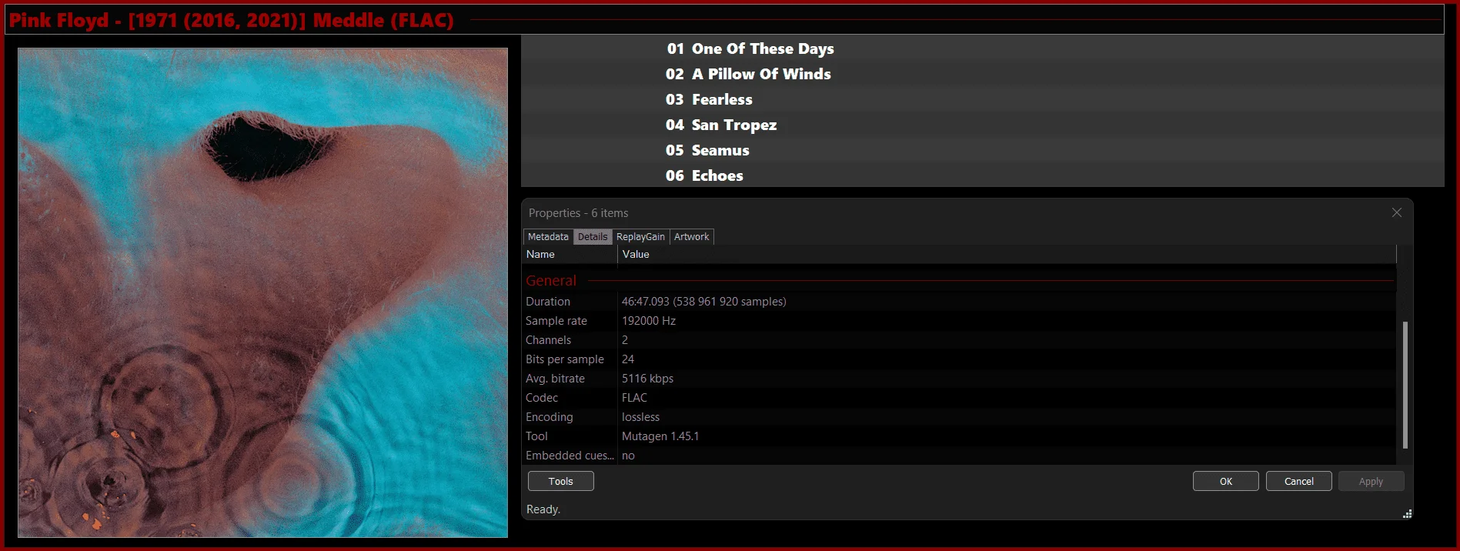
Task: Click the Cancel button
Action: [x=1298, y=481]
